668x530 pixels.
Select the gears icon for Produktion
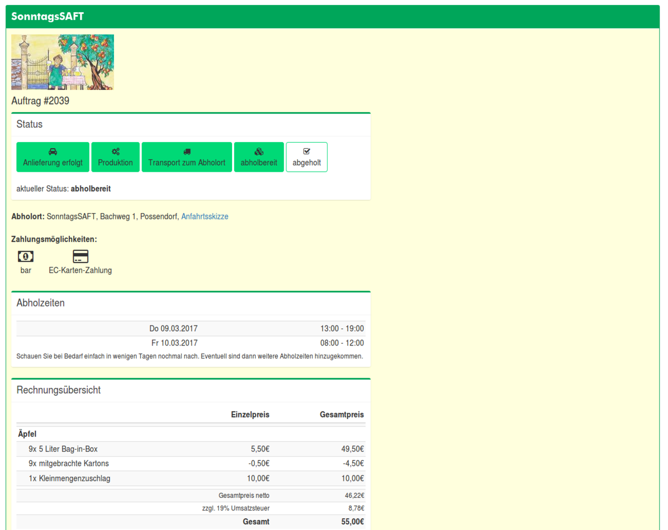[116, 152]
